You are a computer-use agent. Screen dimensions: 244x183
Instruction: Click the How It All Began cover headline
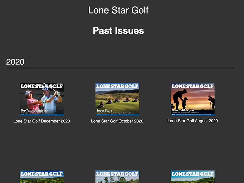183,110
